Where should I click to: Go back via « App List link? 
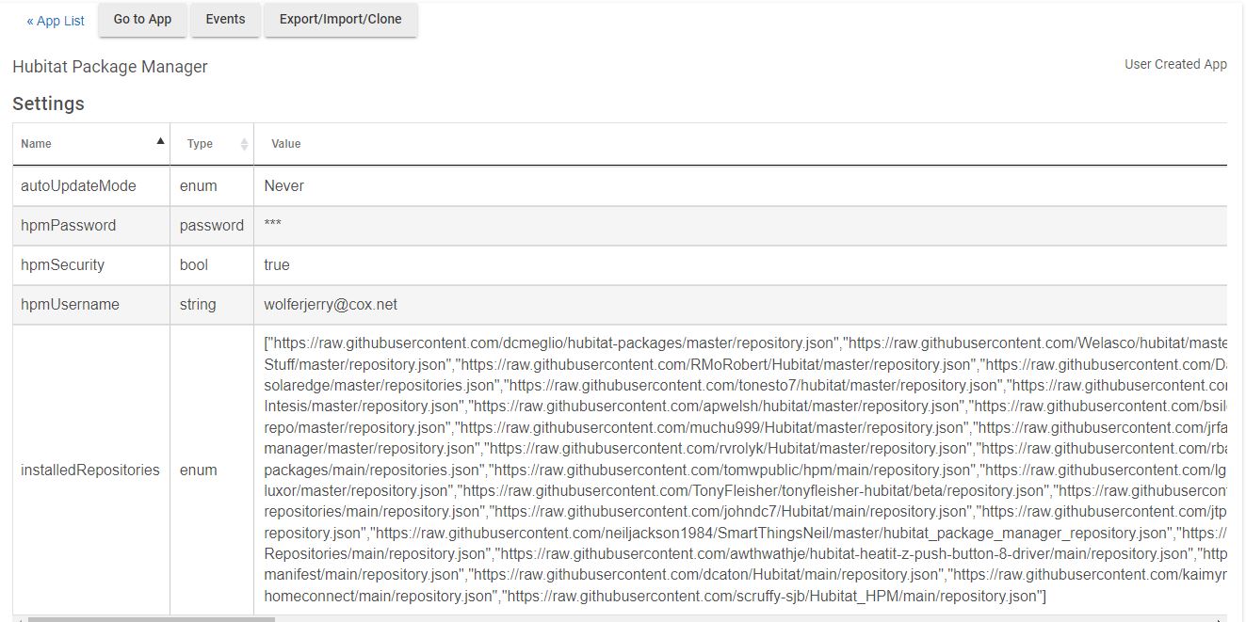coord(56,21)
